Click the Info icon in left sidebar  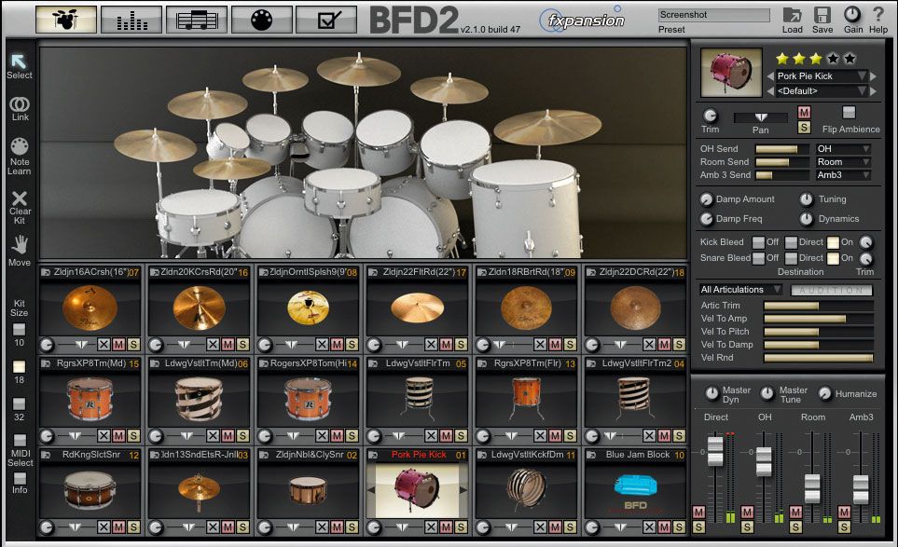tap(19, 478)
